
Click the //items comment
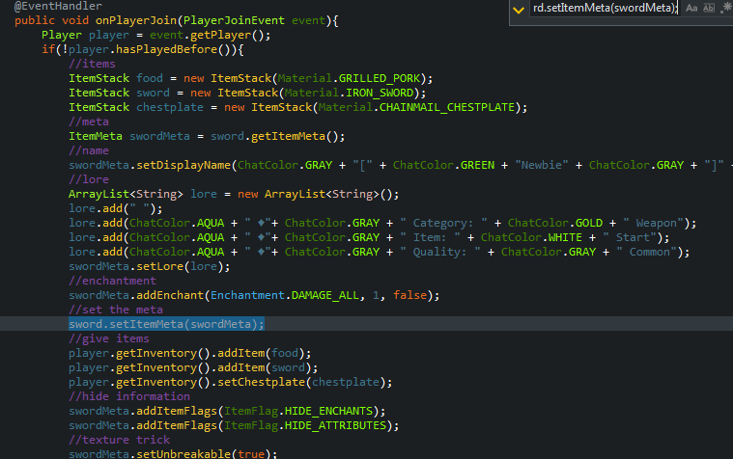coord(92,64)
